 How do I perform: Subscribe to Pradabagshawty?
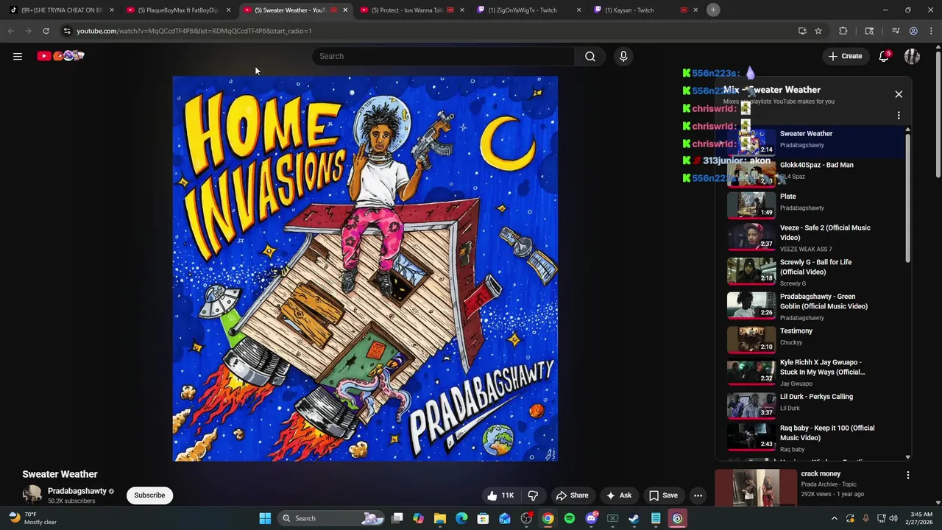coord(149,495)
